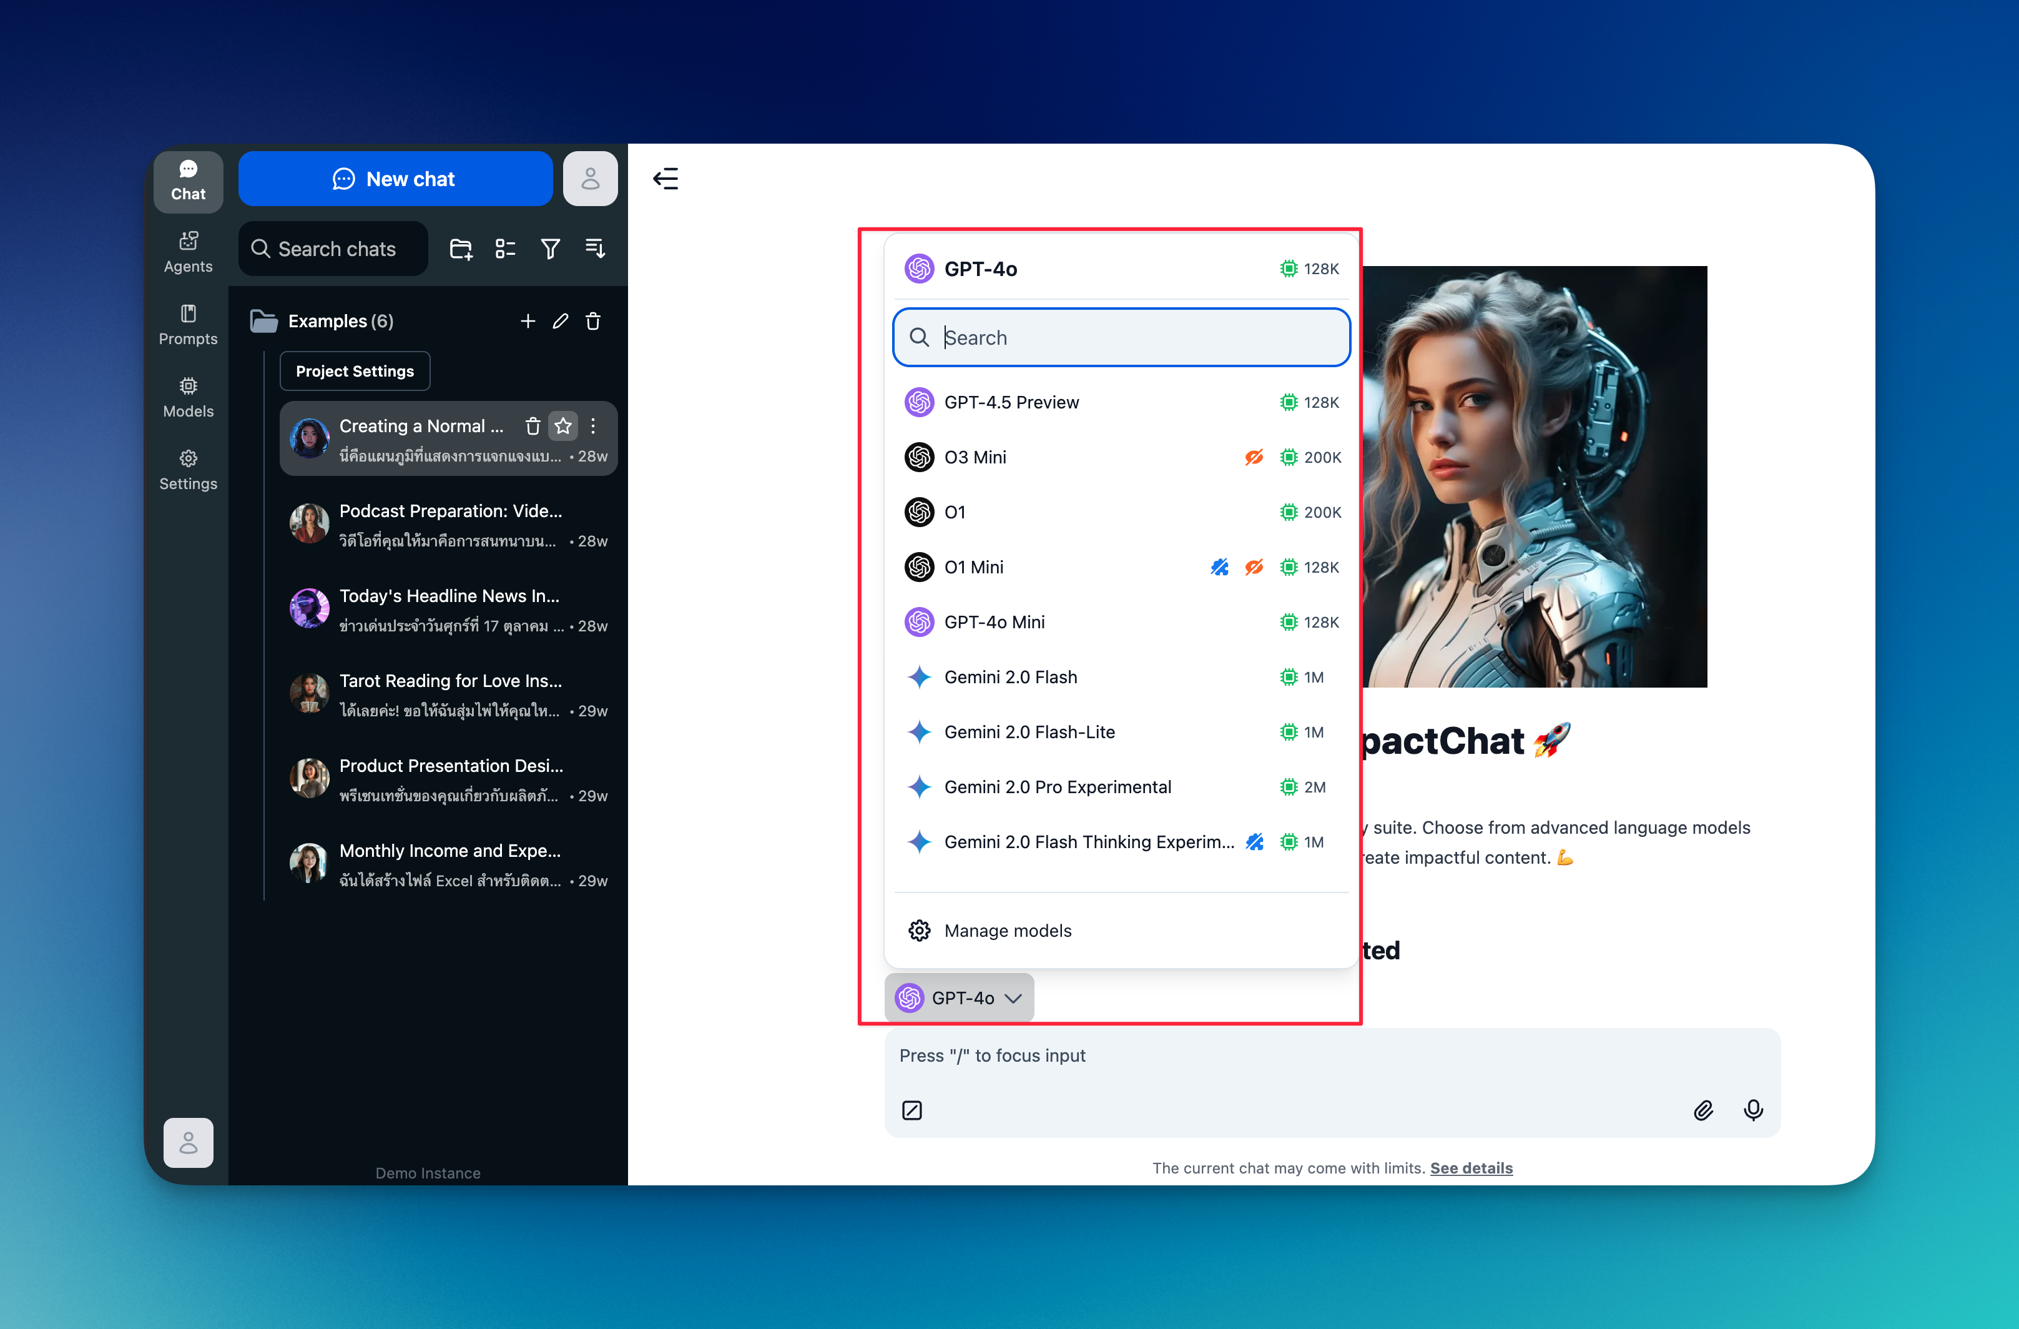This screenshot has width=2019, height=1329.
Task: Click the microphone voice input icon
Action: click(x=1752, y=1110)
